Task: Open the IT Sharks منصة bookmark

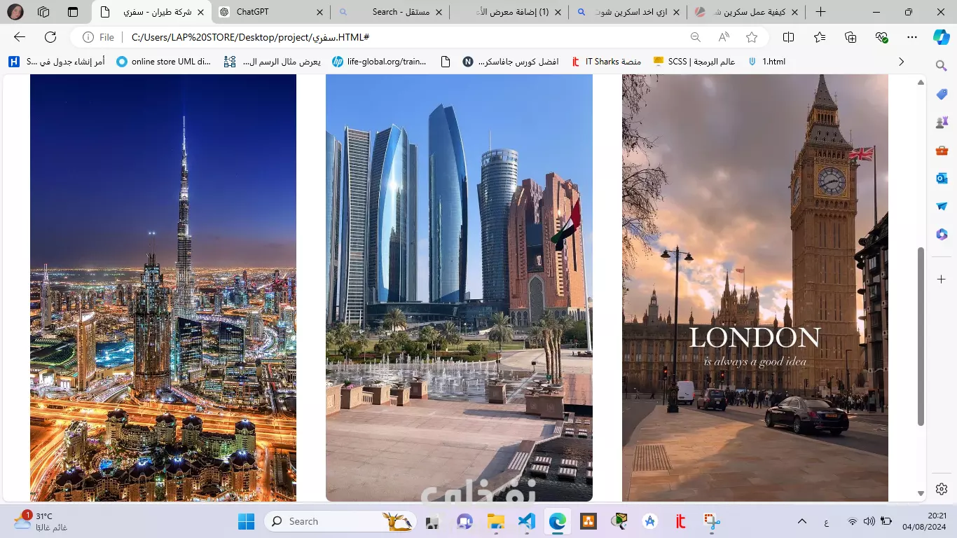Action: [x=606, y=62]
